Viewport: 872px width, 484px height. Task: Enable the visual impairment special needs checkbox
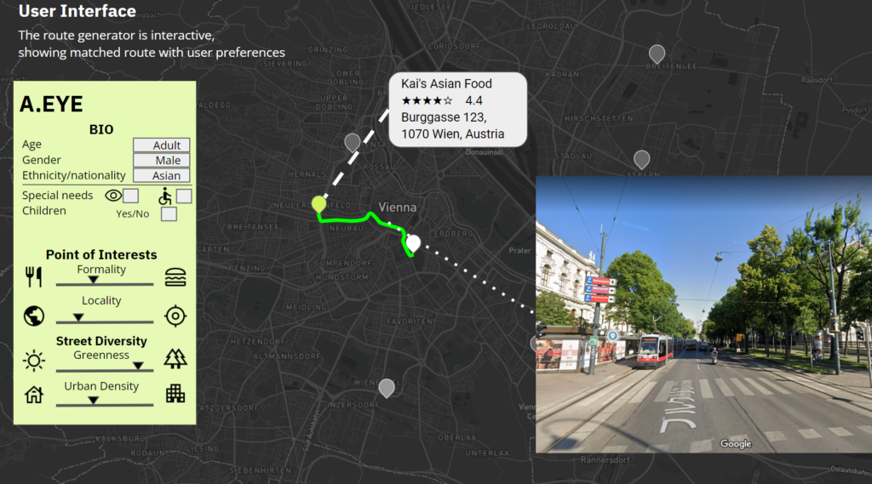click(130, 196)
